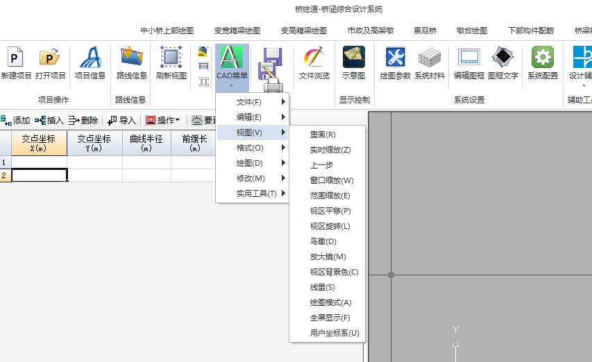Click the 路线信息 route info icon
This screenshot has height=362, width=592.
point(131,63)
